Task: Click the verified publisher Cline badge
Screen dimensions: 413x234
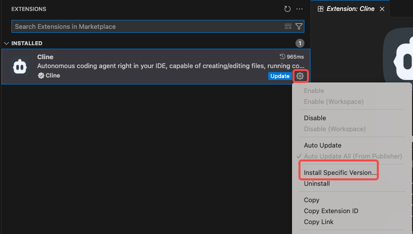Action: pos(49,76)
